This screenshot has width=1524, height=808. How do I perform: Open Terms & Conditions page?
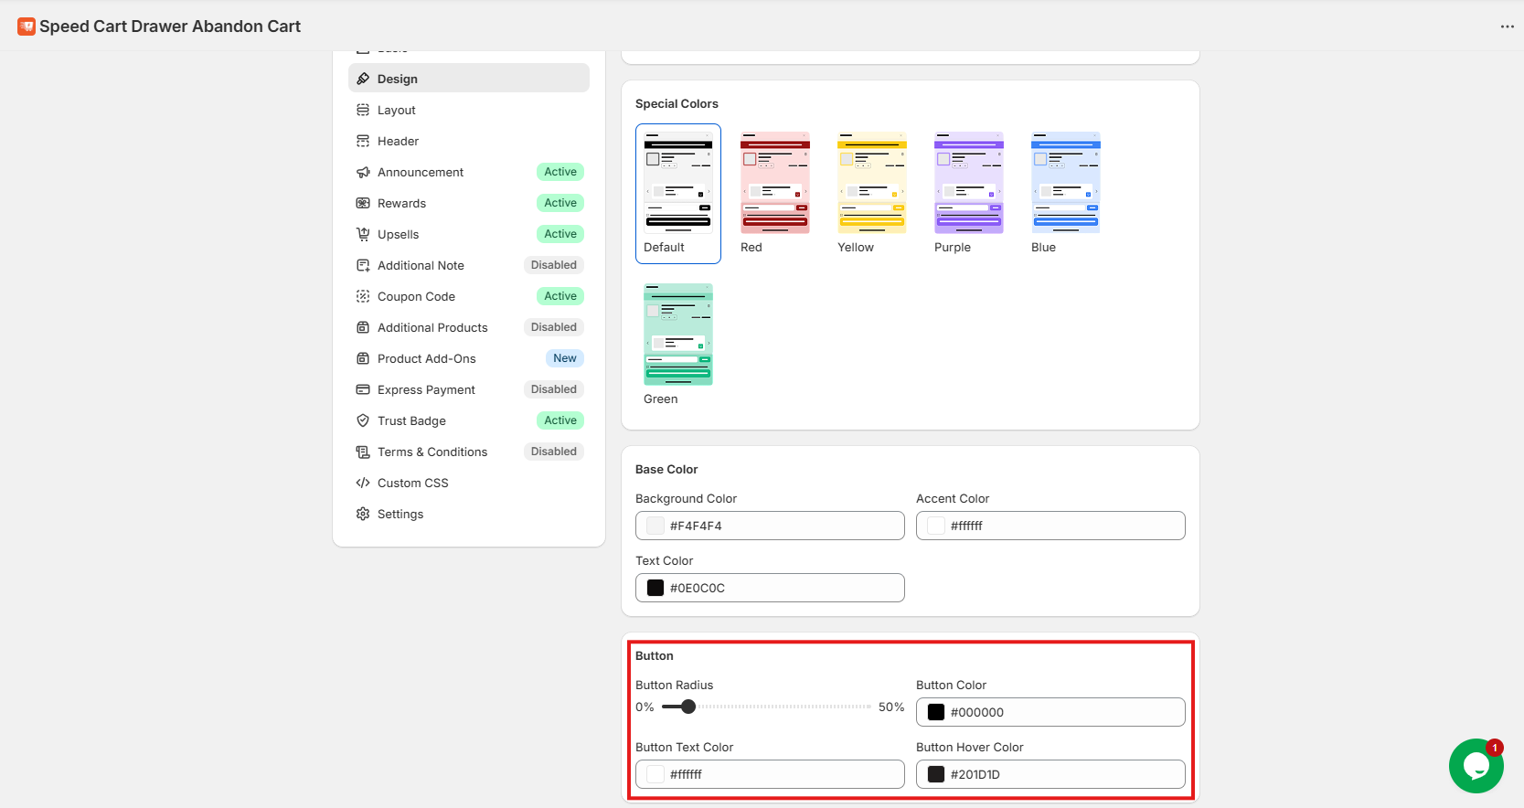[x=432, y=452]
